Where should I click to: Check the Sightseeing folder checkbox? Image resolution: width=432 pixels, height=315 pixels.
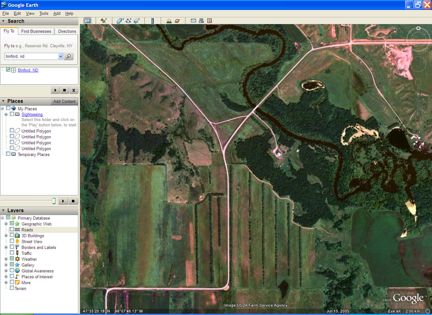point(12,114)
